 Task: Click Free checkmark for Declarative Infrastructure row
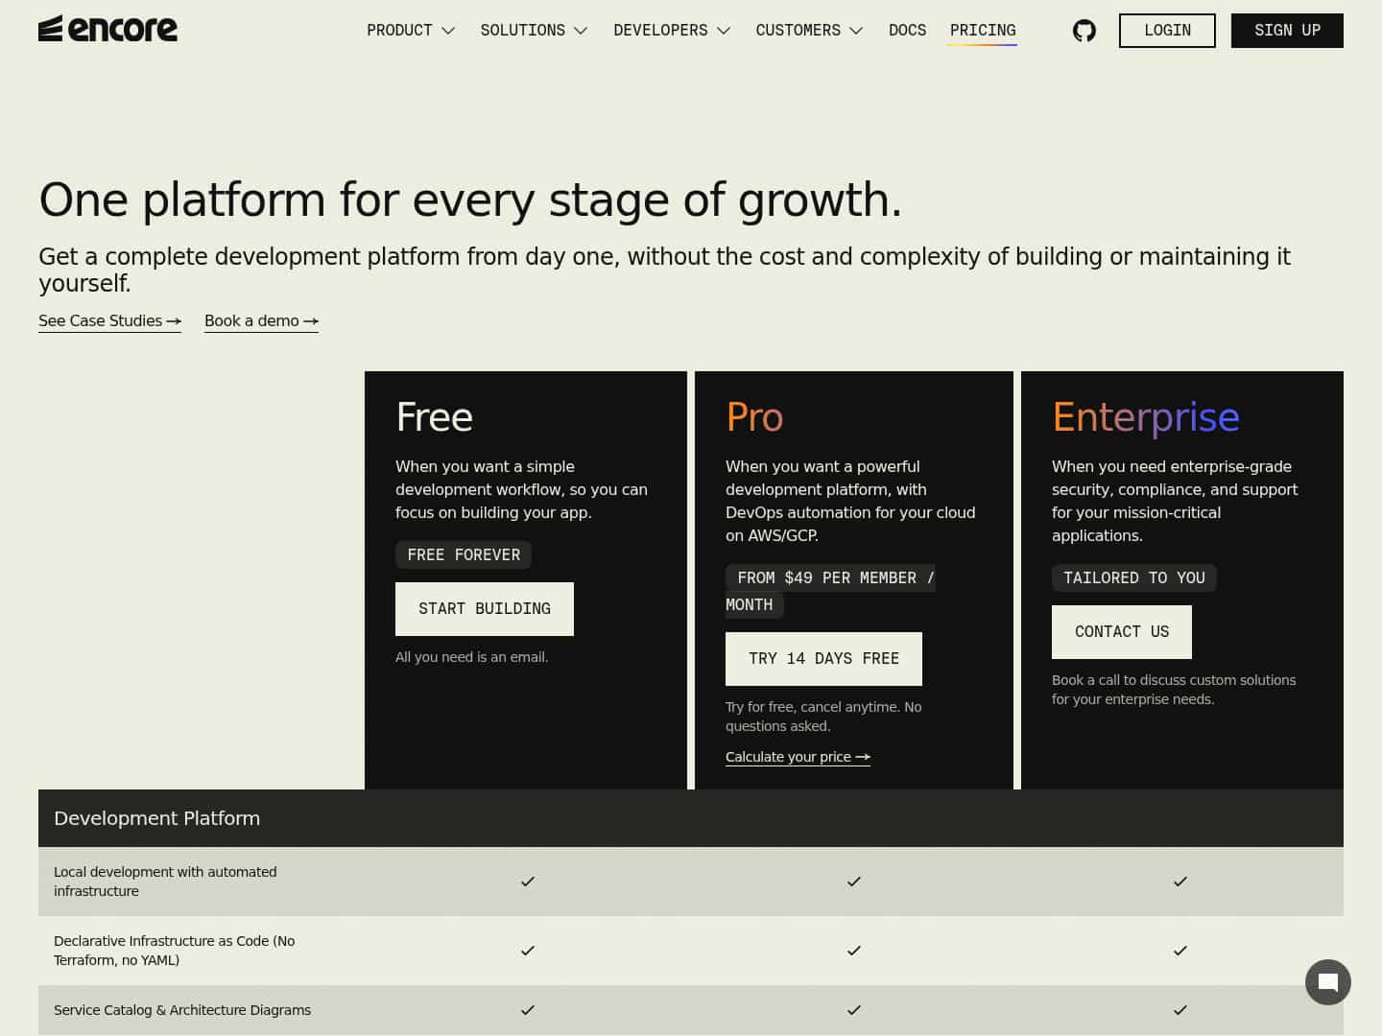[528, 951]
